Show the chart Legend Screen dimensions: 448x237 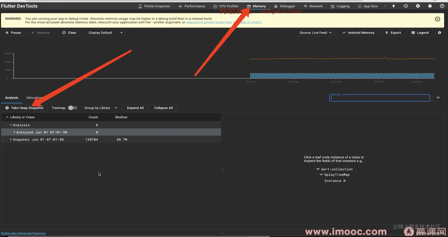pos(420,33)
